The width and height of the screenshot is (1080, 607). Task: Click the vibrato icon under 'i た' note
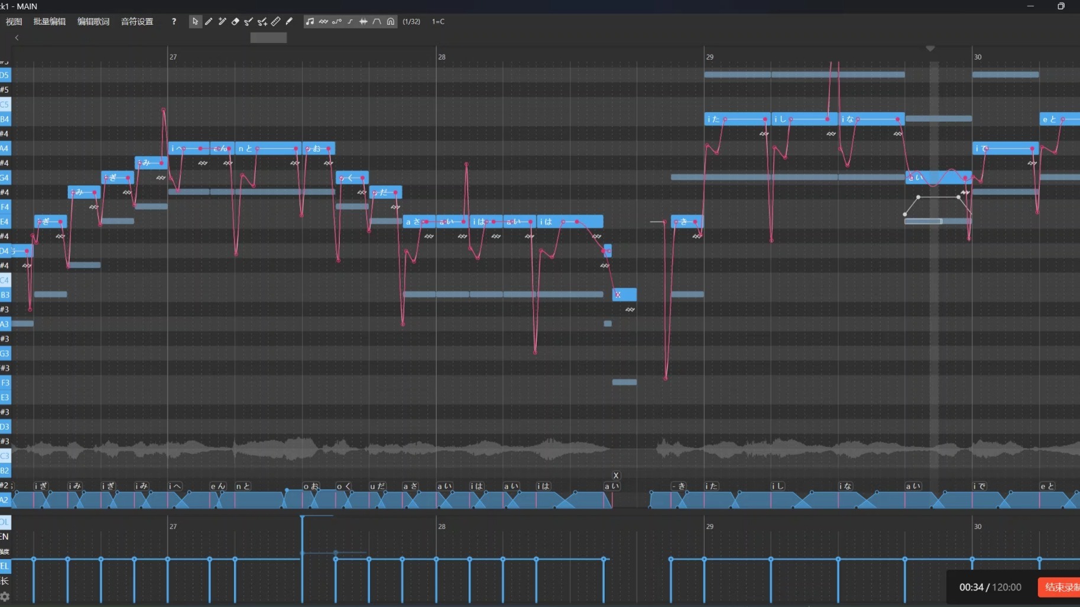pyautogui.click(x=764, y=134)
